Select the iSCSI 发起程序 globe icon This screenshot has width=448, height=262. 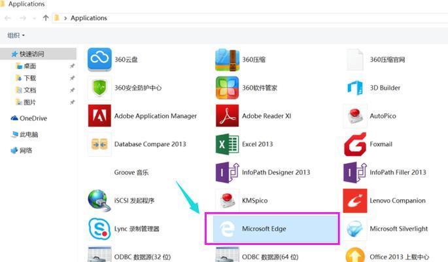coord(99,200)
